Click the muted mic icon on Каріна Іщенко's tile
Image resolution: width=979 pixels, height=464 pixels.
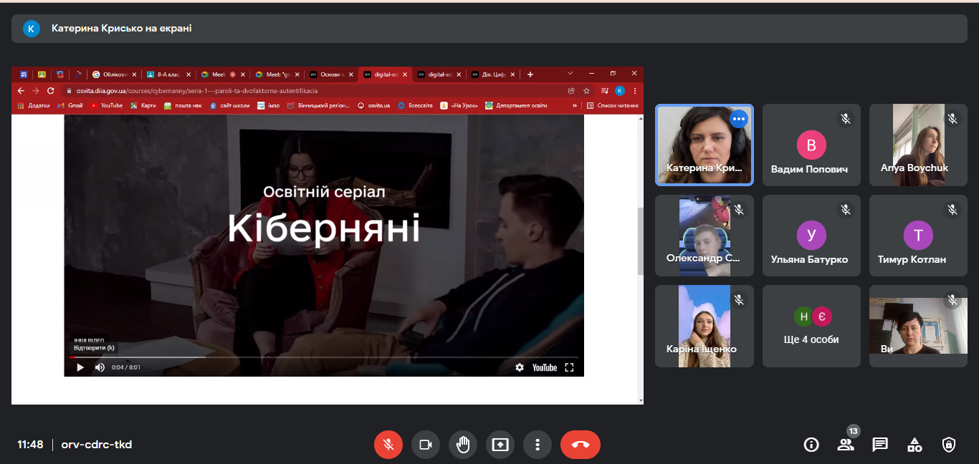[739, 300]
